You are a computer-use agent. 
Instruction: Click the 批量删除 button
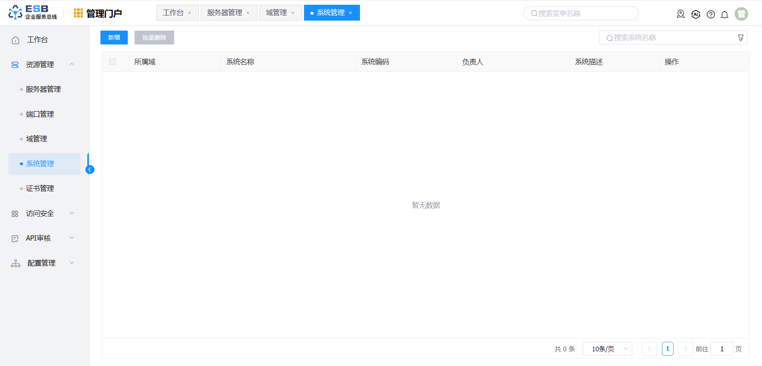[154, 38]
